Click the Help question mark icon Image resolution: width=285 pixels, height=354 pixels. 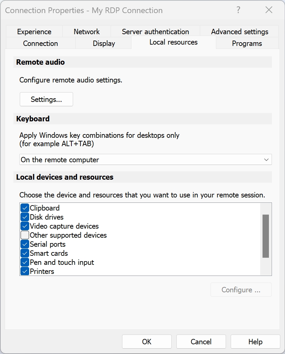(x=238, y=10)
